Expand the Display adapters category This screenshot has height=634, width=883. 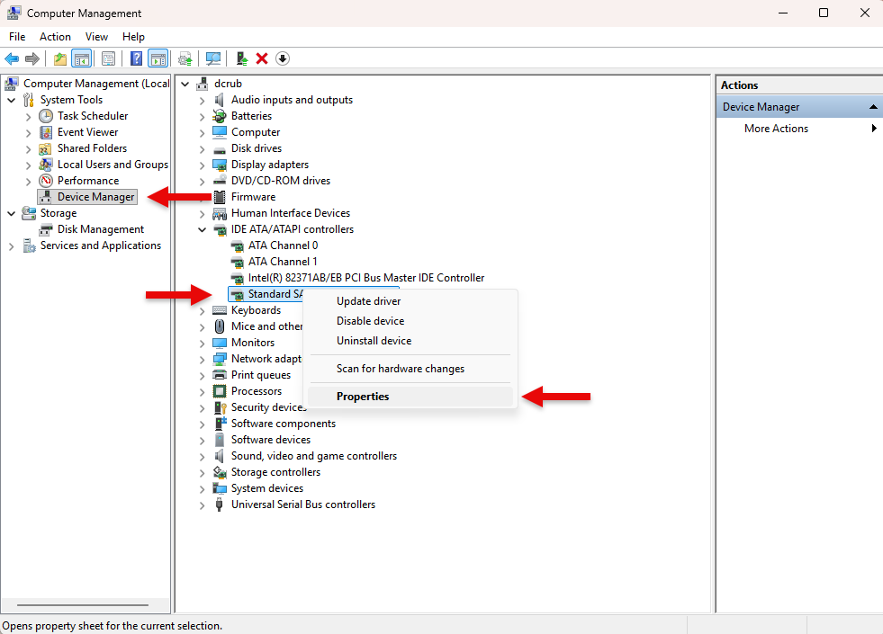pos(203,165)
